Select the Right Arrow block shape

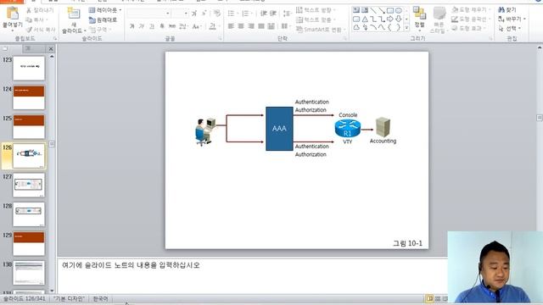pyautogui.click(x=390, y=19)
